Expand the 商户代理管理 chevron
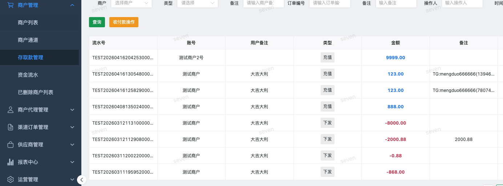This screenshot has width=503, height=186. [x=72, y=110]
